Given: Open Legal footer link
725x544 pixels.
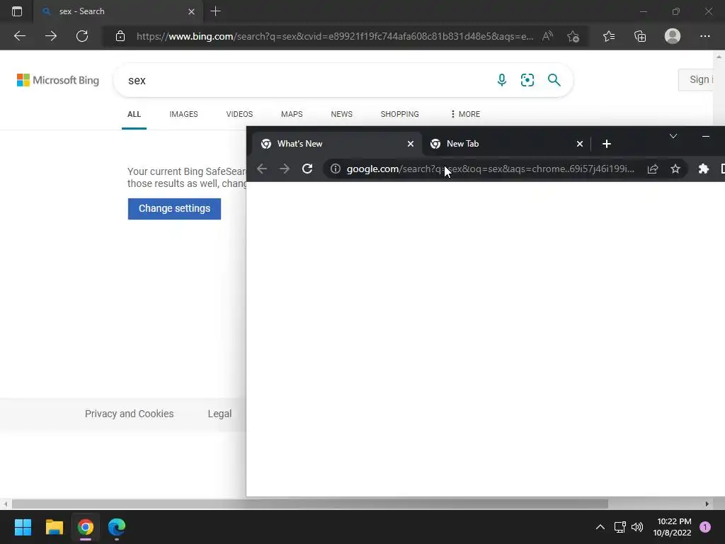Looking at the screenshot, I should (x=219, y=414).
